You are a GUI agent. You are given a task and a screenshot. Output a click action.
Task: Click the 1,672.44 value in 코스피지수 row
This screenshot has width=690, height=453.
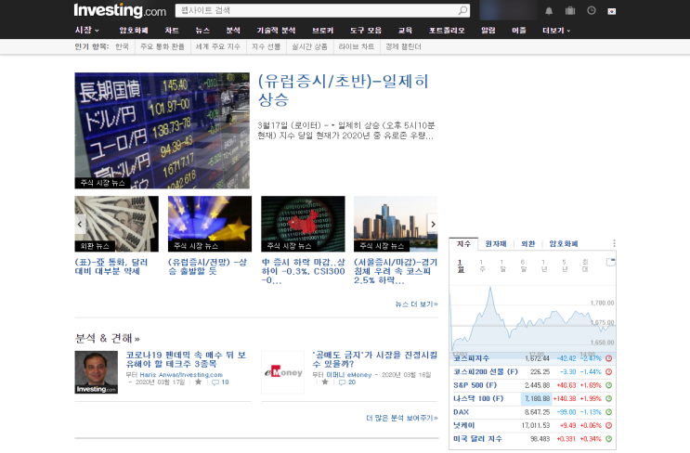pos(538,358)
